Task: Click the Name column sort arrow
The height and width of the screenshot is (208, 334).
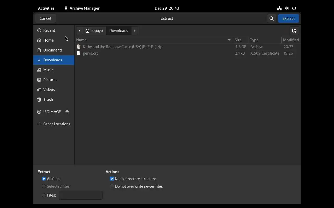Action: (x=229, y=40)
